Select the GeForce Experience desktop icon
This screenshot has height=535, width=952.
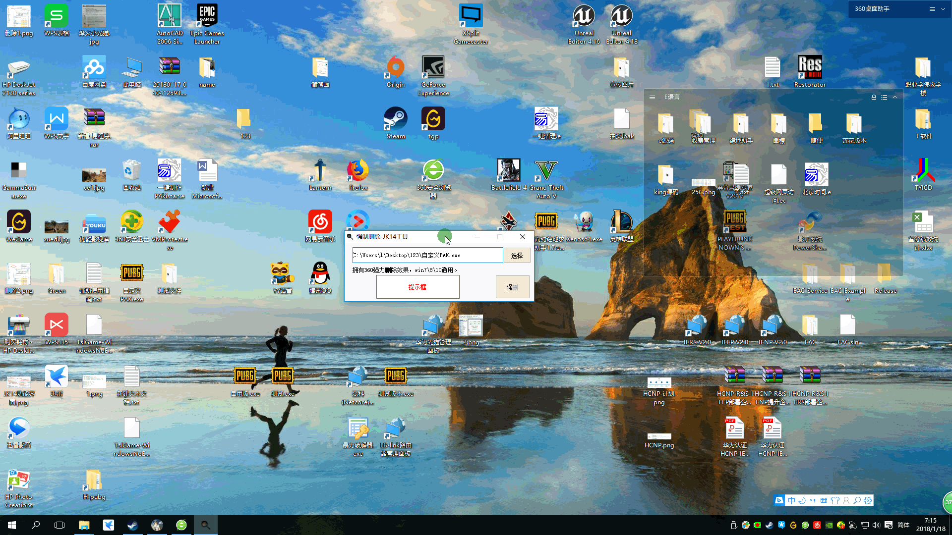(433, 67)
